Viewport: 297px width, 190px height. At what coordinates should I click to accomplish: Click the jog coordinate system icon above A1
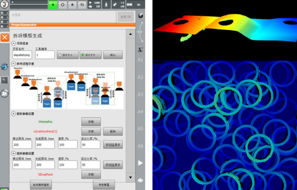pyautogui.click(x=140, y=50)
